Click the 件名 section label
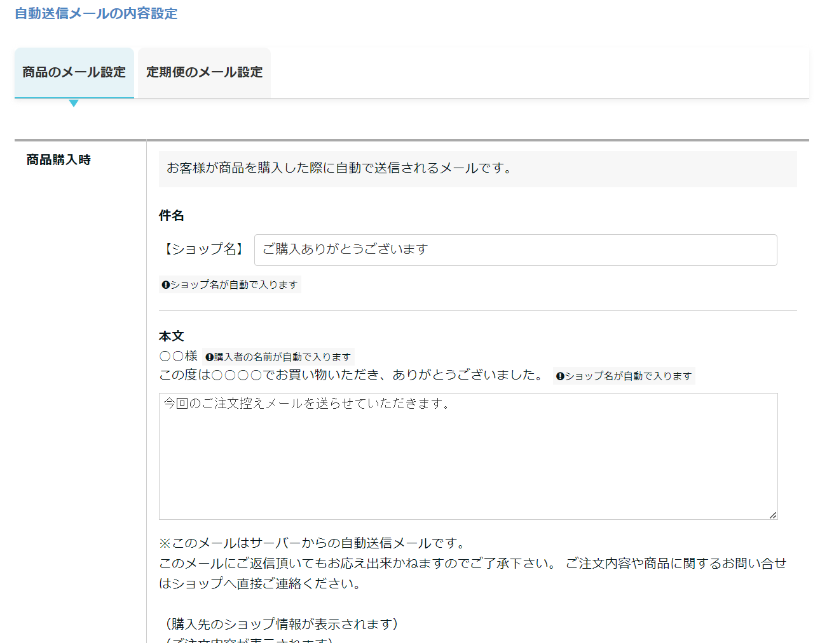Screen dimensions: 820x643 172,216
